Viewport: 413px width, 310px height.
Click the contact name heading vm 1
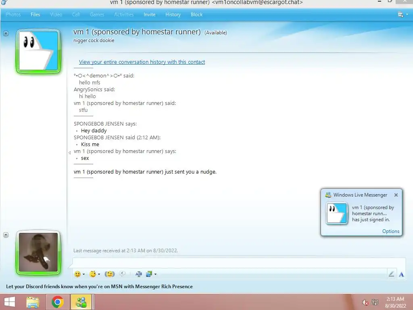point(137,31)
